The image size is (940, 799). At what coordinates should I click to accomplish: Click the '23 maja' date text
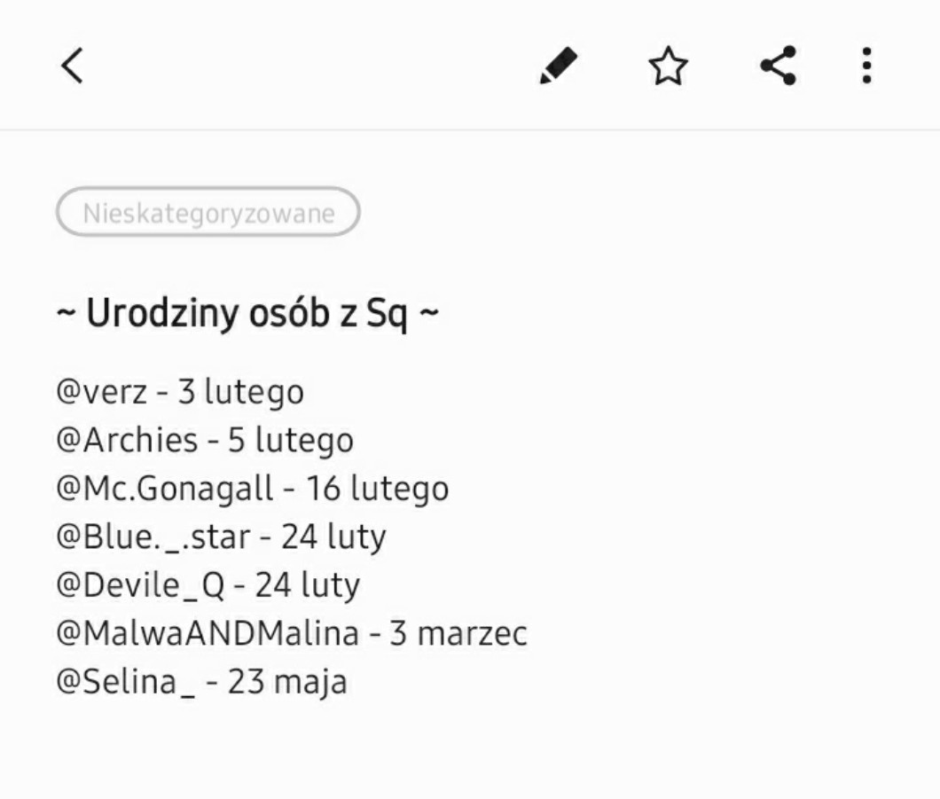tap(287, 683)
